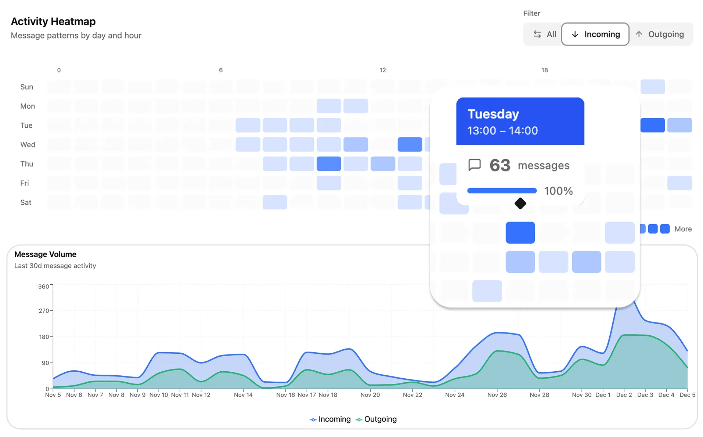Click the down-arrow icon on the Incoming filter

coord(575,34)
